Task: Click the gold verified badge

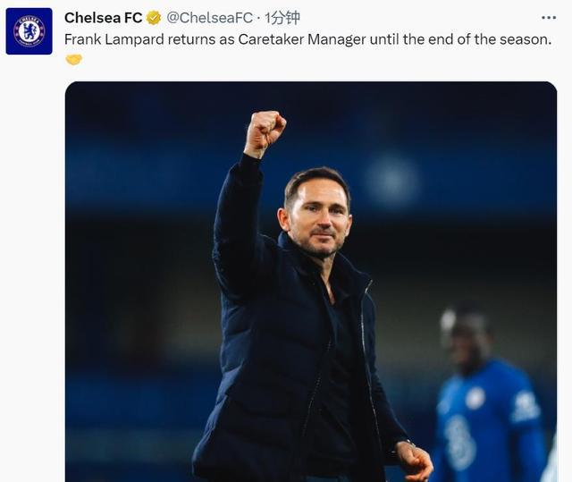Action: [154, 18]
